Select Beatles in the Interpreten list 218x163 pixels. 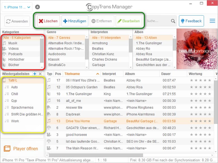point(110,48)
